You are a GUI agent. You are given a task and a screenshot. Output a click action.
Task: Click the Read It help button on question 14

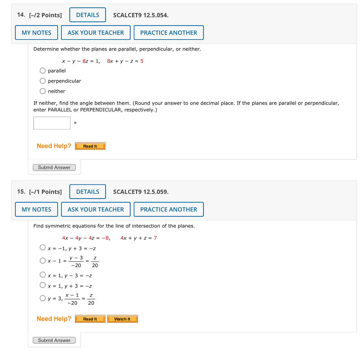[90, 146]
